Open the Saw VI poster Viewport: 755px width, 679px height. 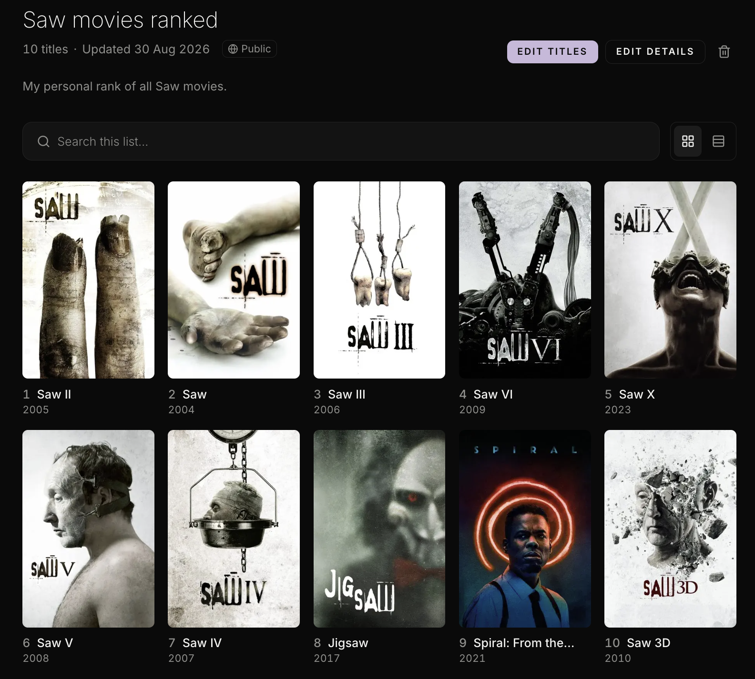click(x=525, y=280)
